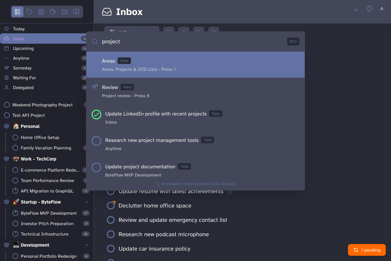Click the tags icon in sidebar toolbar

[x=29, y=12]
